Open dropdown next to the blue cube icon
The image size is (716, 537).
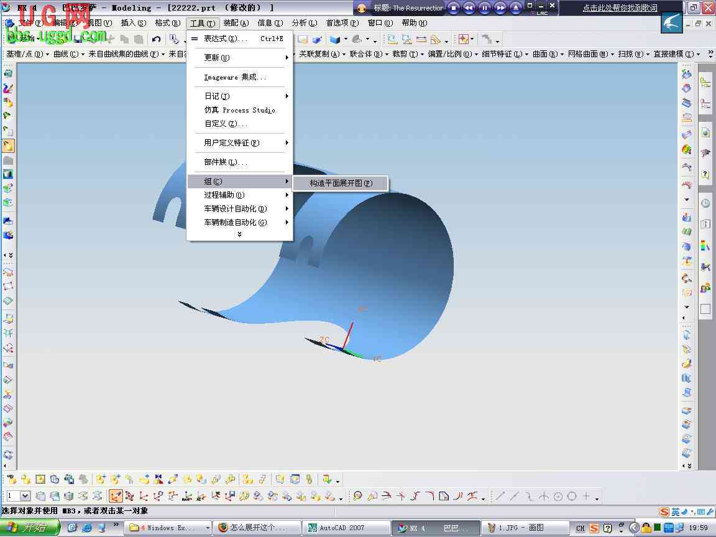point(346,40)
